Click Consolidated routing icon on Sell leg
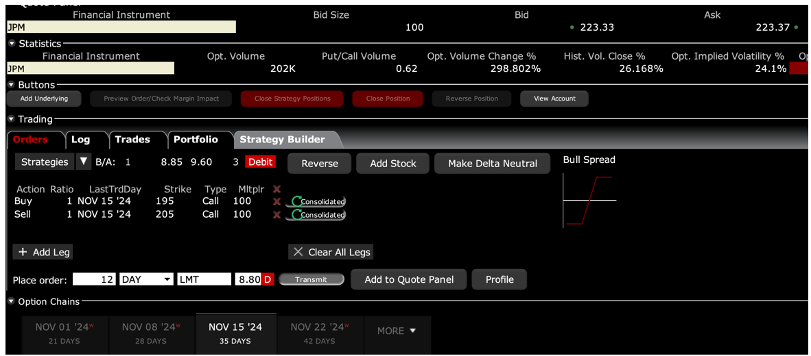This screenshot has height=356, width=811. pyautogui.click(x=316, y=215)
